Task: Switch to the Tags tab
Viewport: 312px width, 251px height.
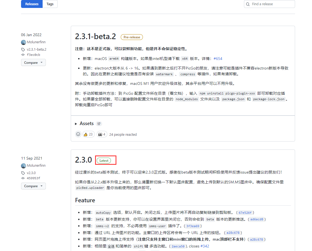Action: [x=50, y=4]
